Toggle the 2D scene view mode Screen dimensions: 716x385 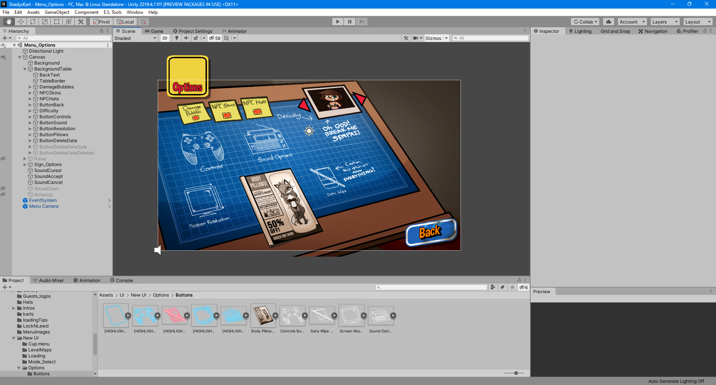pos(164,38)
